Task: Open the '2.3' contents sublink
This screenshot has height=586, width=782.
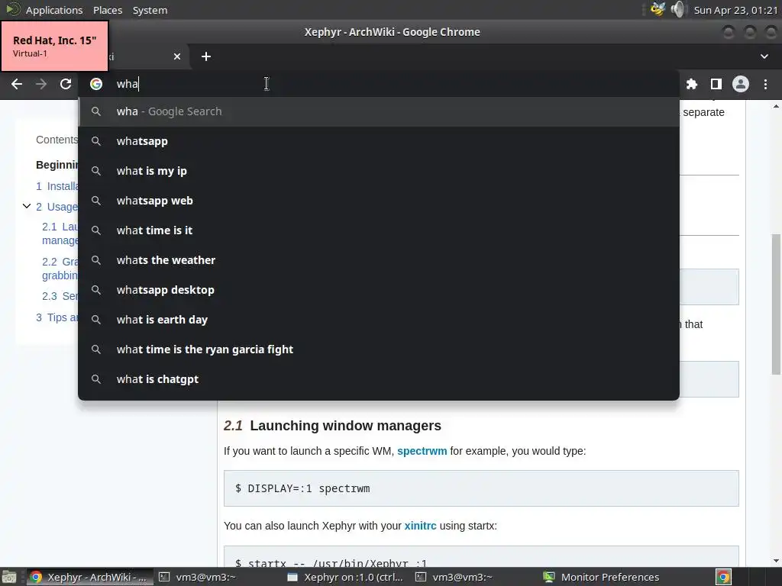Action: [x=60, y=296]
